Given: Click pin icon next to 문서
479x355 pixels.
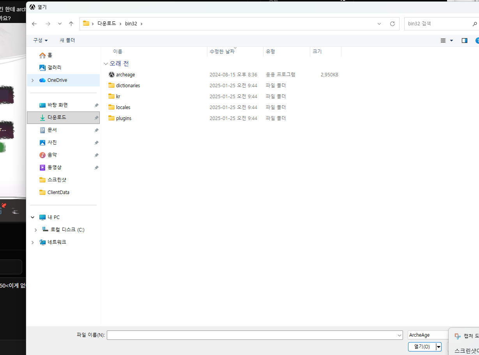Looking at the screenshot, I should [96, 130].
